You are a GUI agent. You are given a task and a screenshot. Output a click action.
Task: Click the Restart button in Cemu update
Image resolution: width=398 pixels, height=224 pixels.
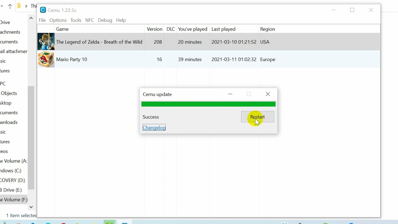pyautogui.click(x=257, y=117)
